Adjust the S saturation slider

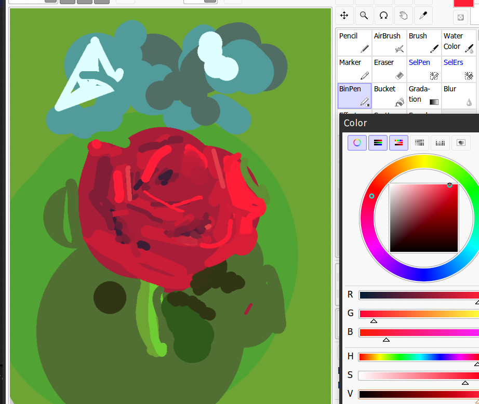point(419,375)
